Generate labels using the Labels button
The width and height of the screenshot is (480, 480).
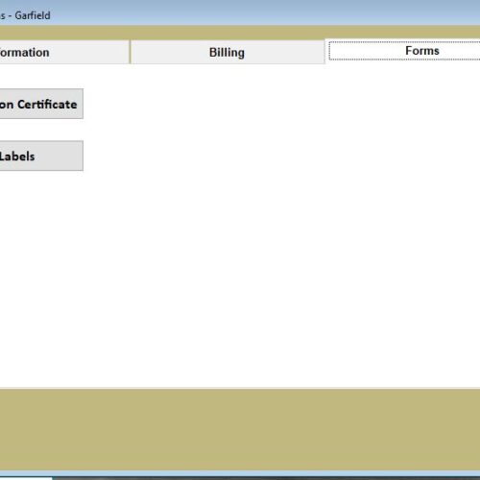(41, 156)
